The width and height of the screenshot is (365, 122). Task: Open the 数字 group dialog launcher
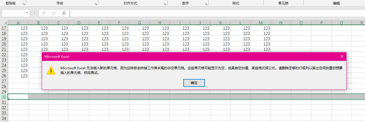206,4
